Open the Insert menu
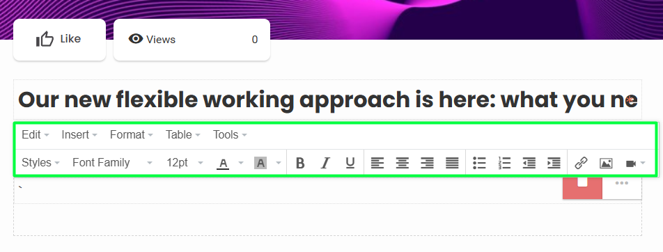Viewport: 663px width, 252px height. [79, 135]
